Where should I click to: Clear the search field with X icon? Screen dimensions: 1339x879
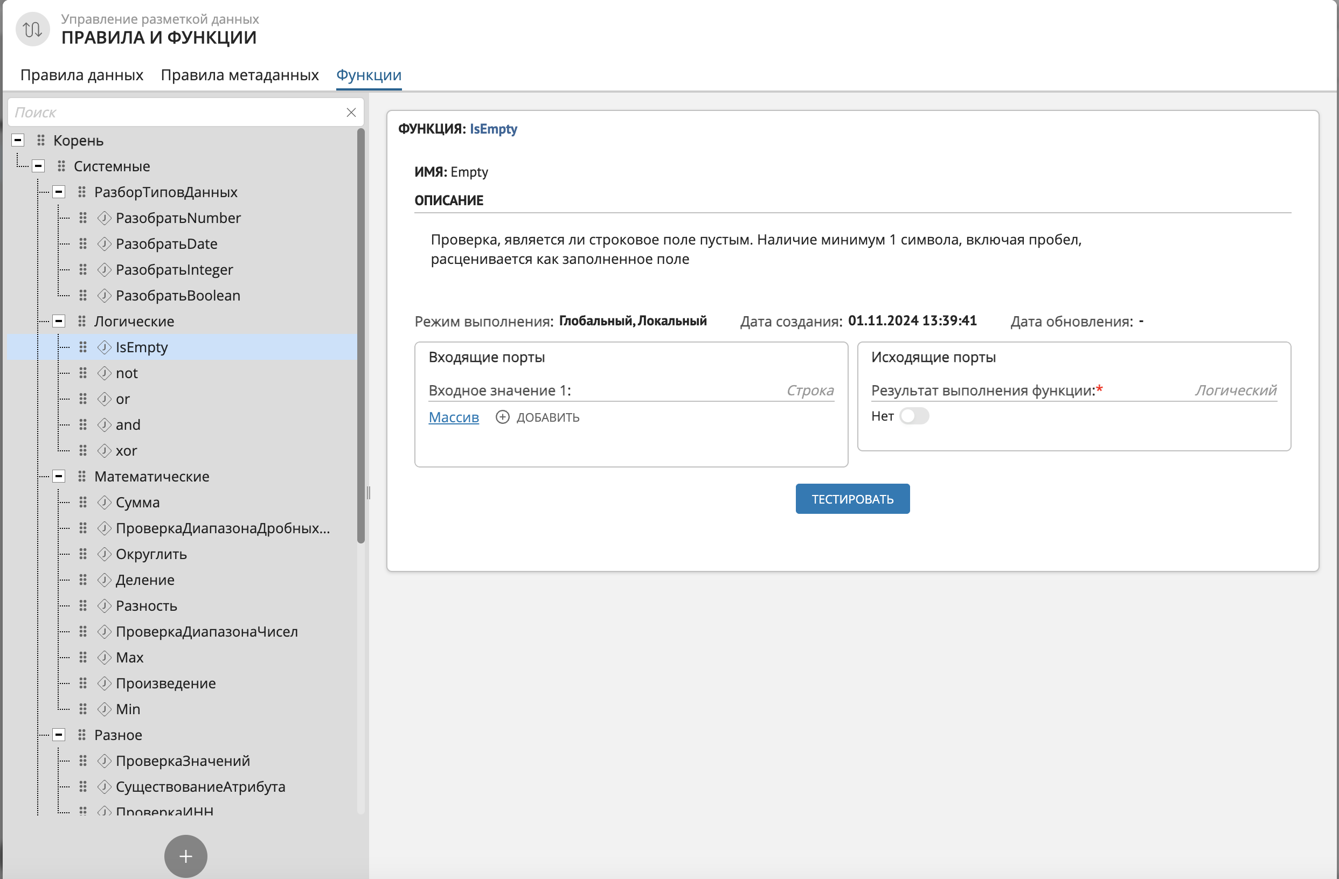(x=351, y=113)
